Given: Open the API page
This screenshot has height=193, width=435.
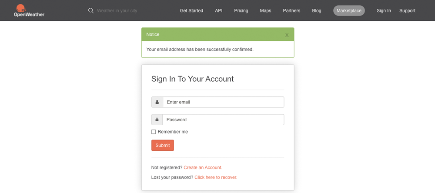Looking at the screenshot, I should (219, 10).
